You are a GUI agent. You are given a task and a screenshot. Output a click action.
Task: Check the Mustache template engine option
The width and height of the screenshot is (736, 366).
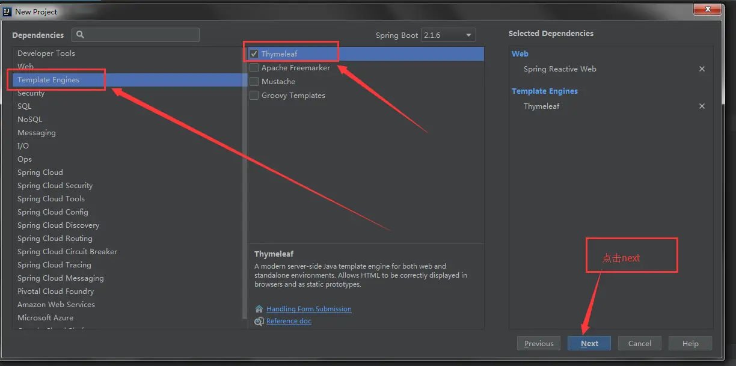pos(254,82)
